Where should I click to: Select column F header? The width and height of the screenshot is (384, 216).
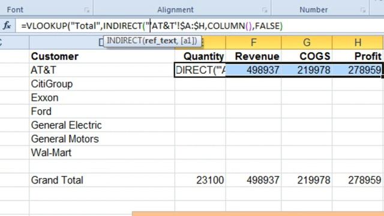253,43
